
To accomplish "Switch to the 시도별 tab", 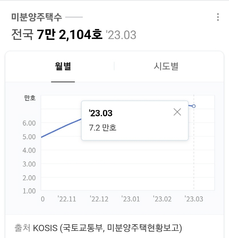I will point(166,66).
